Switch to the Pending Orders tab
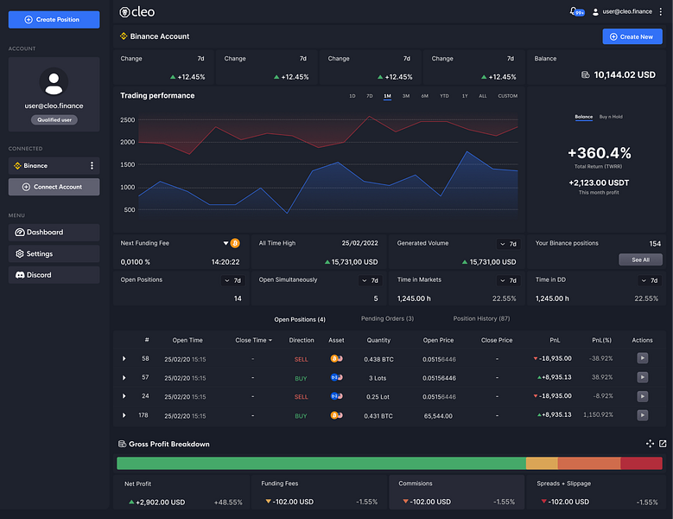This screenshot has width=673, height=519. [x=387, y=319]
